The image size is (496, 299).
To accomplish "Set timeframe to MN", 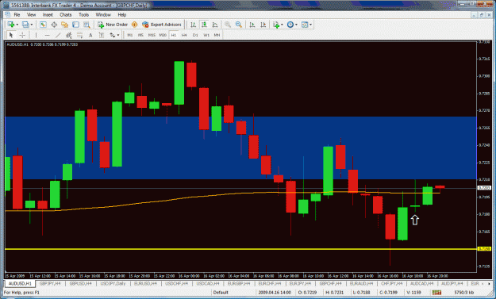I will pyautogui.click(x=217, y=35).
